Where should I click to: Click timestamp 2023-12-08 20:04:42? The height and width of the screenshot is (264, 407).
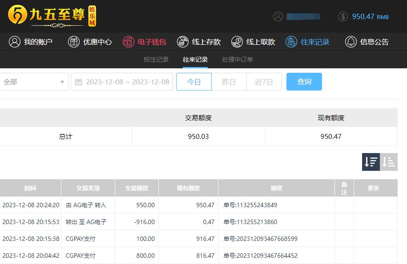[x=31, y=256]
